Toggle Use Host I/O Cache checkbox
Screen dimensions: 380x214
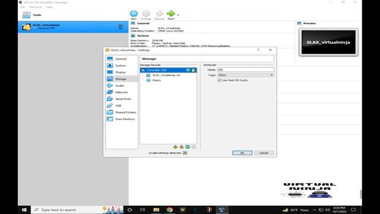220,80
